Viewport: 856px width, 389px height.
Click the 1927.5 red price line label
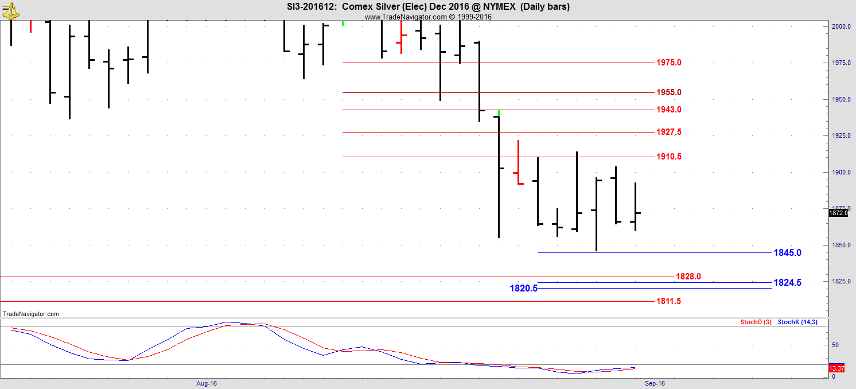point(668,132)
